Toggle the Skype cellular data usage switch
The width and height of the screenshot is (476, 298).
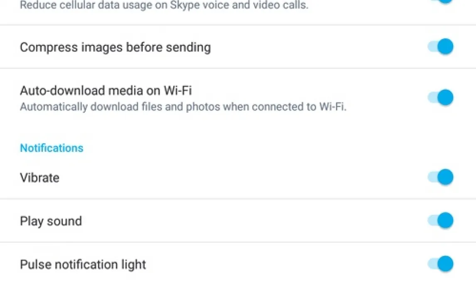(x=440, y=2)
